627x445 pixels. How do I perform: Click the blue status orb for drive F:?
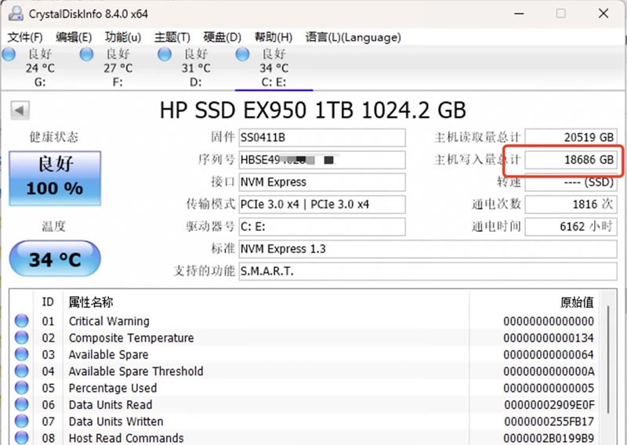point(86,54)
